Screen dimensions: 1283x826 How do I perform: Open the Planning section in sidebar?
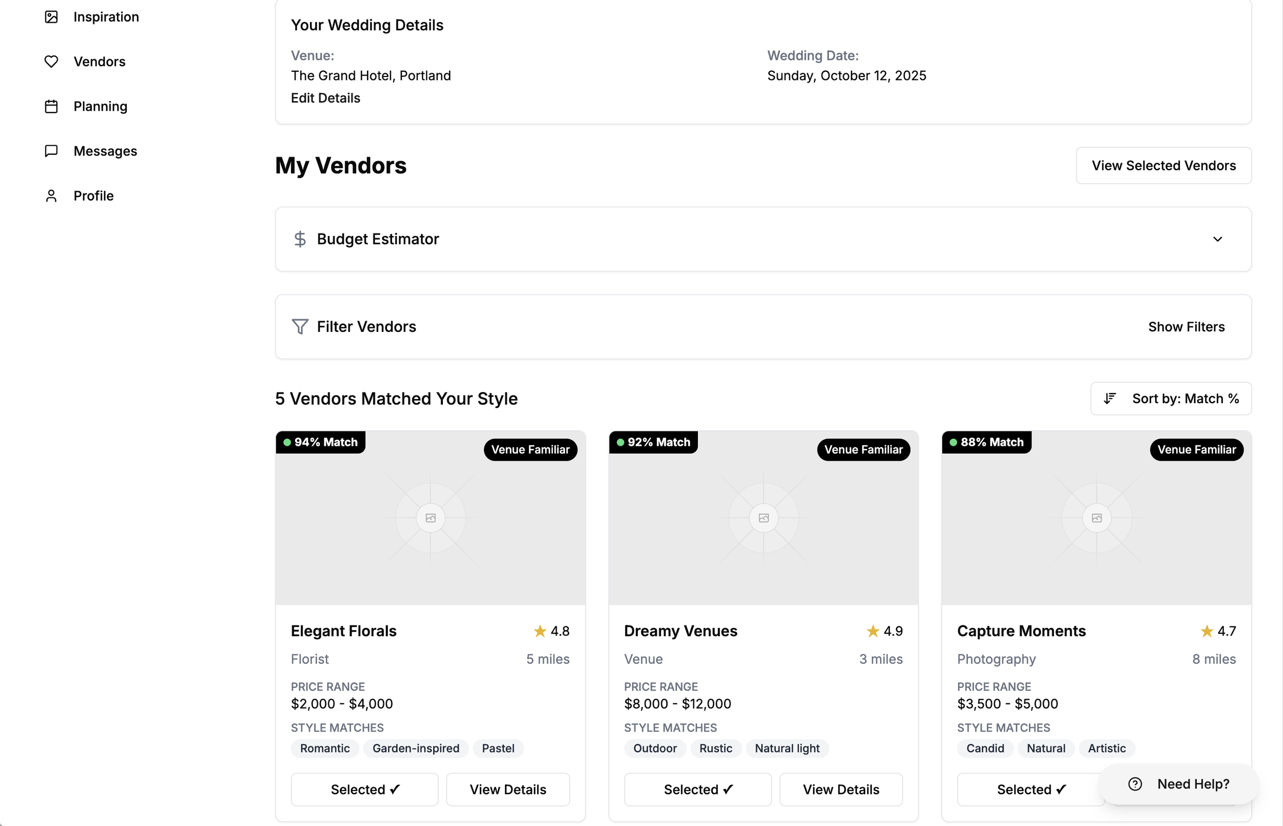(x=100, y=106)
